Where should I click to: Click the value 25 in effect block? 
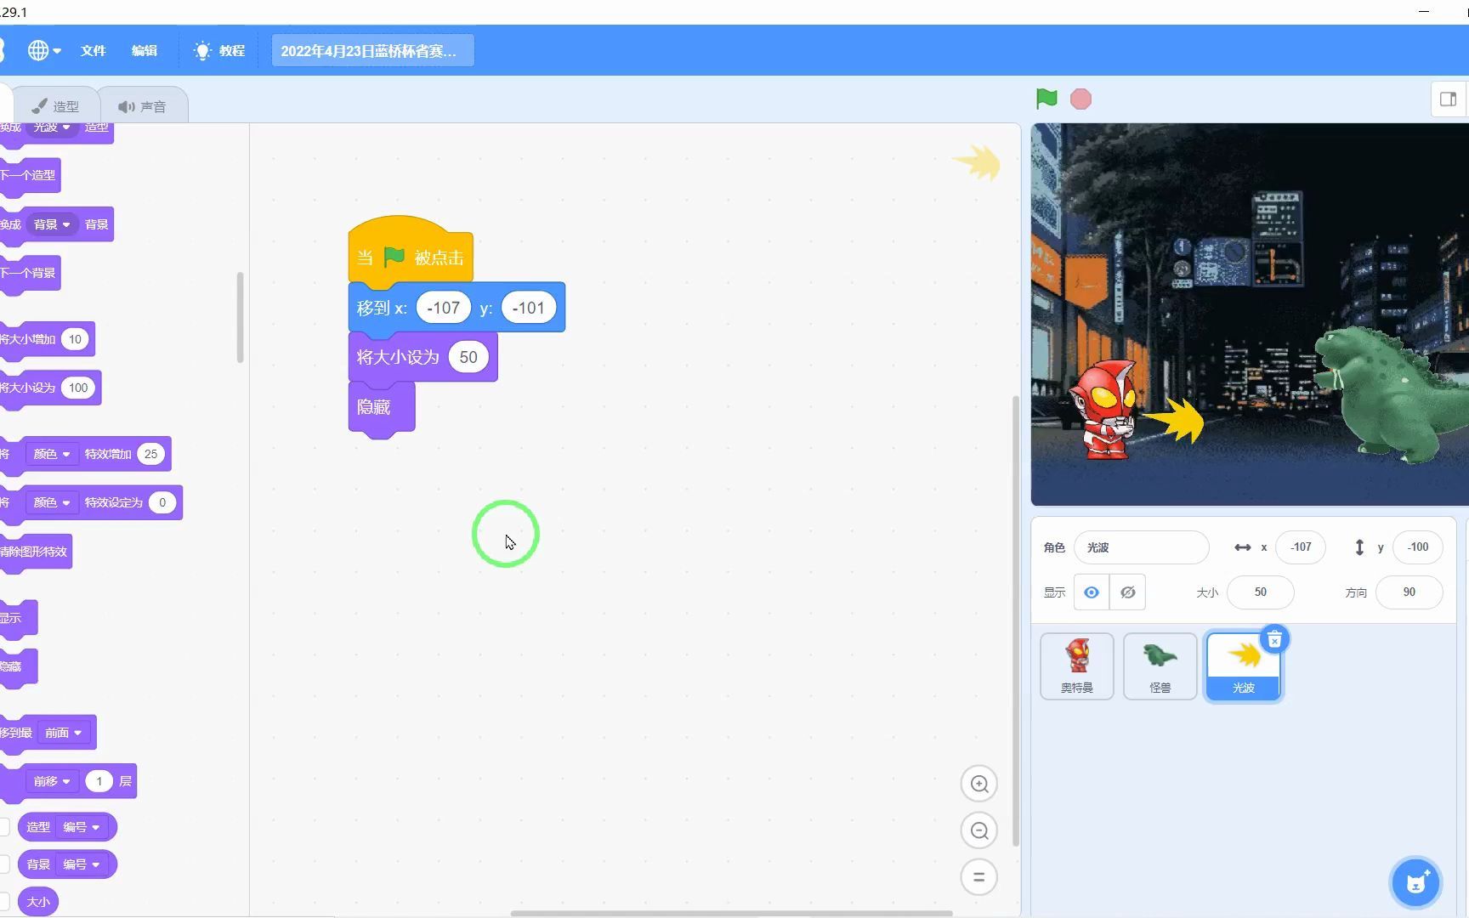[x=150, y=454]
